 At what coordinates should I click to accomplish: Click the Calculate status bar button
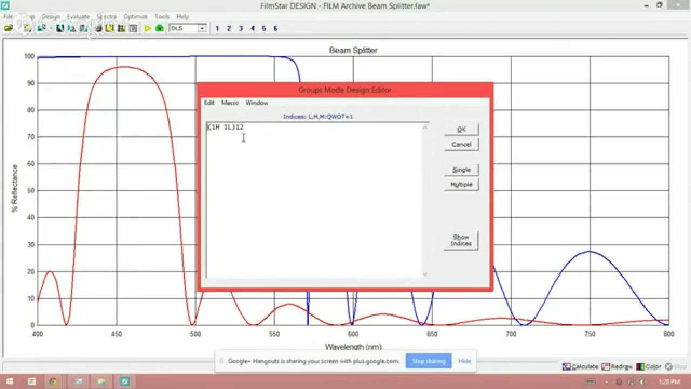coord(581,367)
